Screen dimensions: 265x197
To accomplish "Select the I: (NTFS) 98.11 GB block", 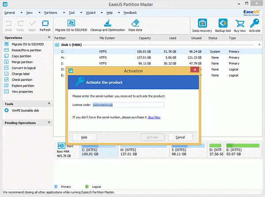I will [188, 150].
